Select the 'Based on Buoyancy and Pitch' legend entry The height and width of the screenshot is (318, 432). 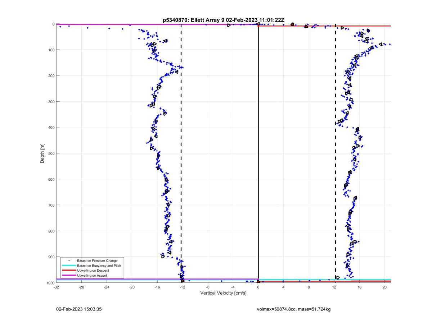(x=99, y=266)
